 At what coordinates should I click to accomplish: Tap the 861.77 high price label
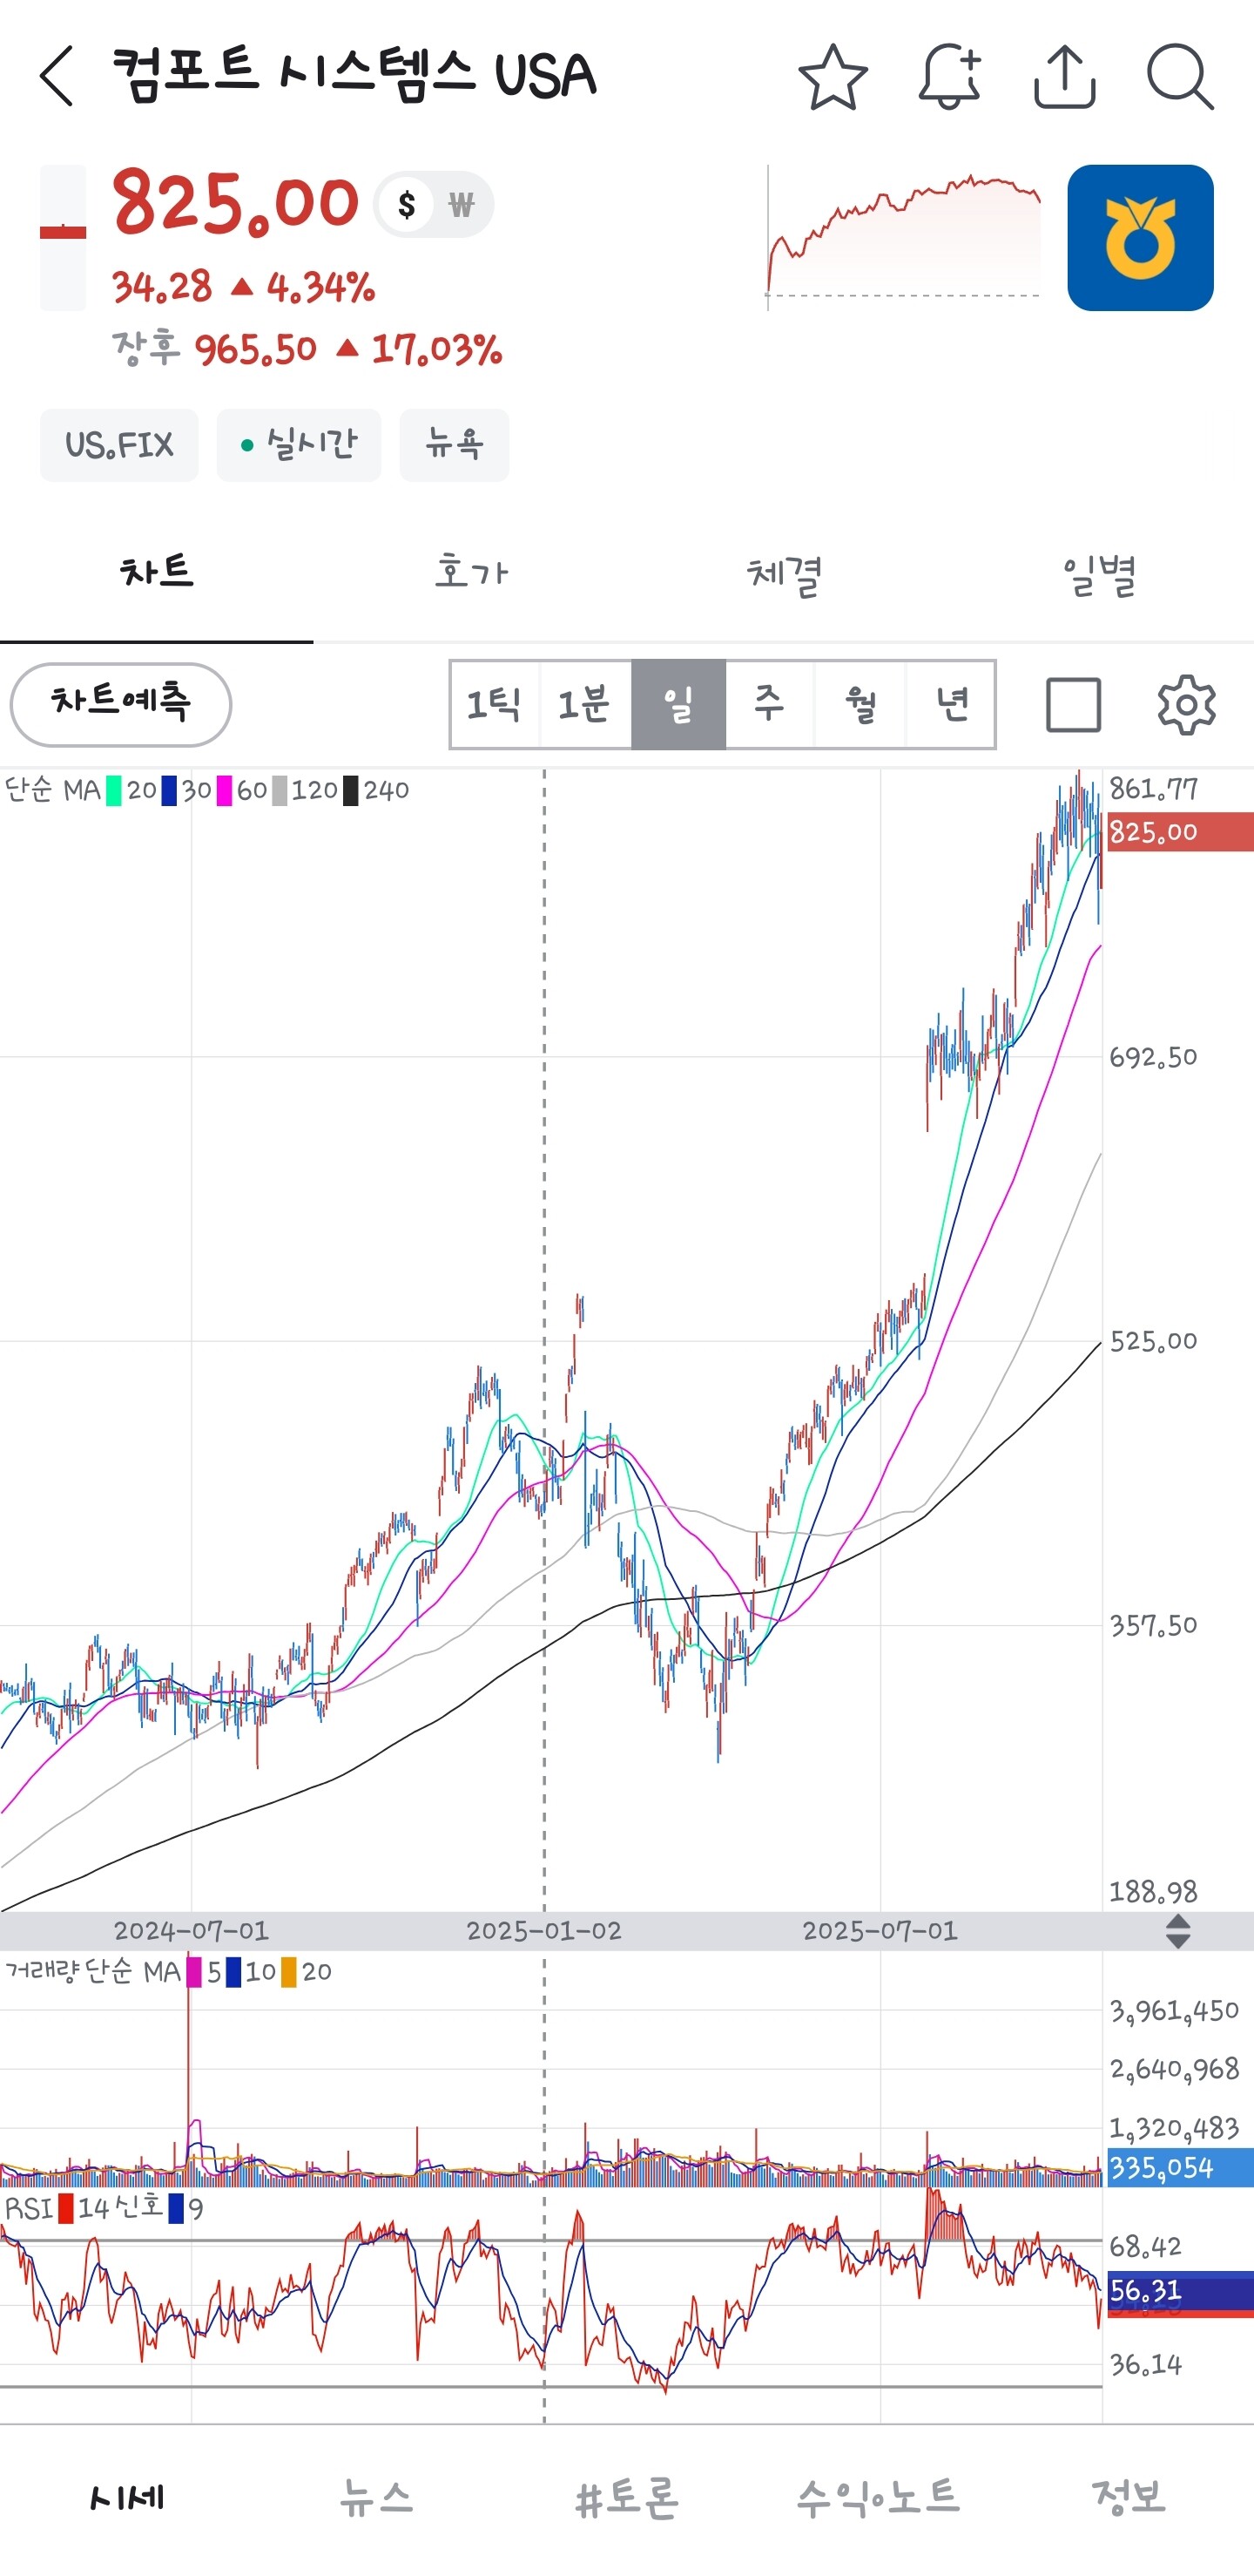point(1153,789)
